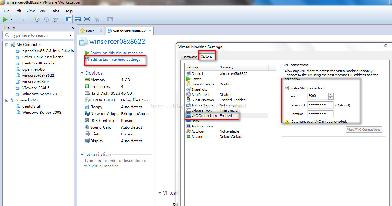Select Windows Server 2008 shared VM

42,113
